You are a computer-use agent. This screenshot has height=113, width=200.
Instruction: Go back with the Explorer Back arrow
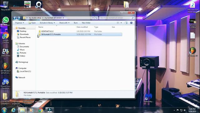tap(15, 18)
